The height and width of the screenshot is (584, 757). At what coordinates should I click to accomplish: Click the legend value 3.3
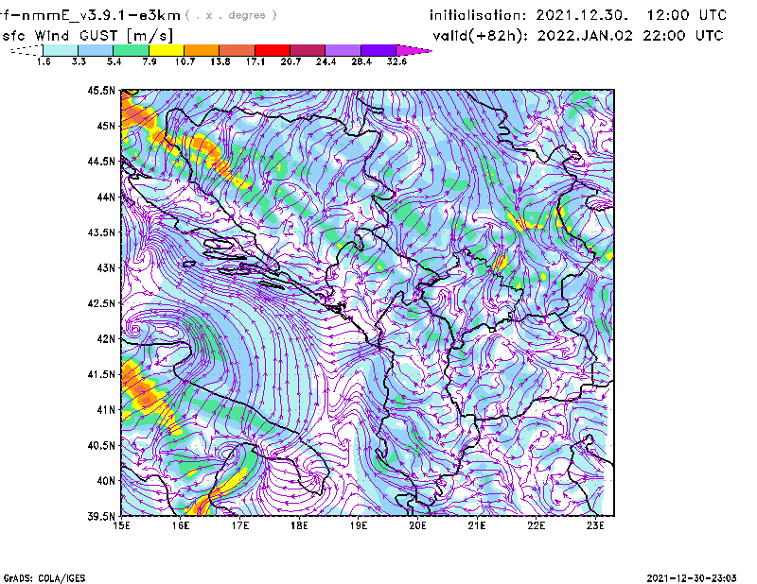click(x=79, y=61)
